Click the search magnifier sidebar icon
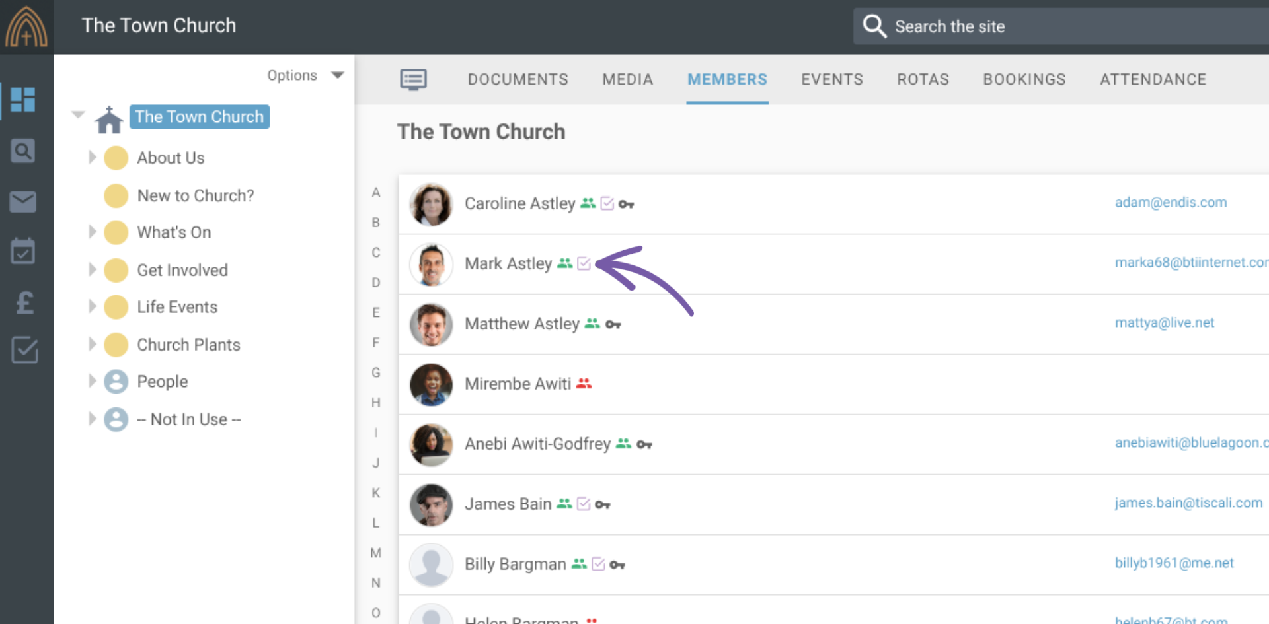 tap(23, 151)
